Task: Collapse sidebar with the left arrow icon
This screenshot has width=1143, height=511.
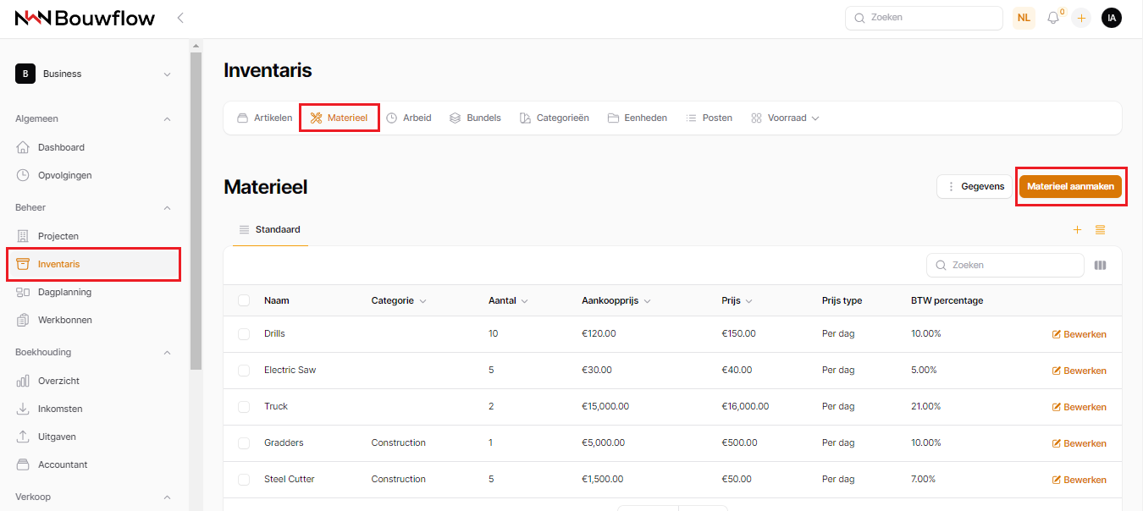Action: (x=180, y=18)
